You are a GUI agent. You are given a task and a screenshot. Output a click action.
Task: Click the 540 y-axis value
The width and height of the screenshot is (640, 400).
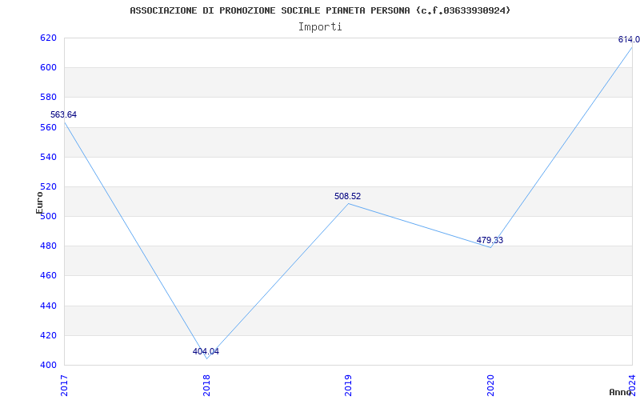point(47,157)
